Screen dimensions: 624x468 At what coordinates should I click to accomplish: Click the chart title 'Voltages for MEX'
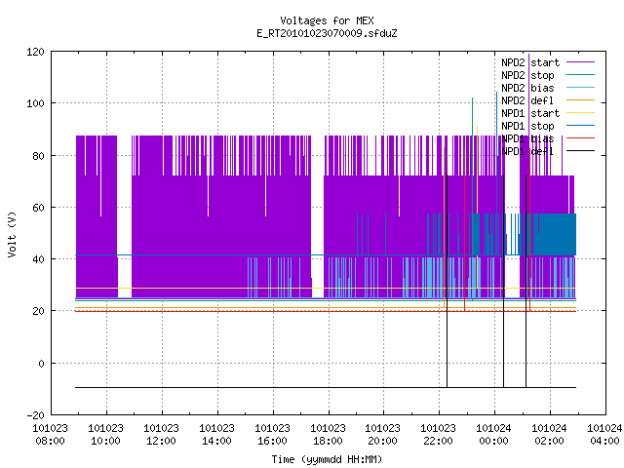click(327, 20)
